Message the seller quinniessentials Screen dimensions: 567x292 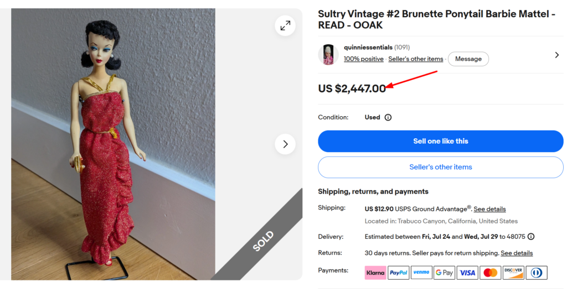(x=468, y=59)
